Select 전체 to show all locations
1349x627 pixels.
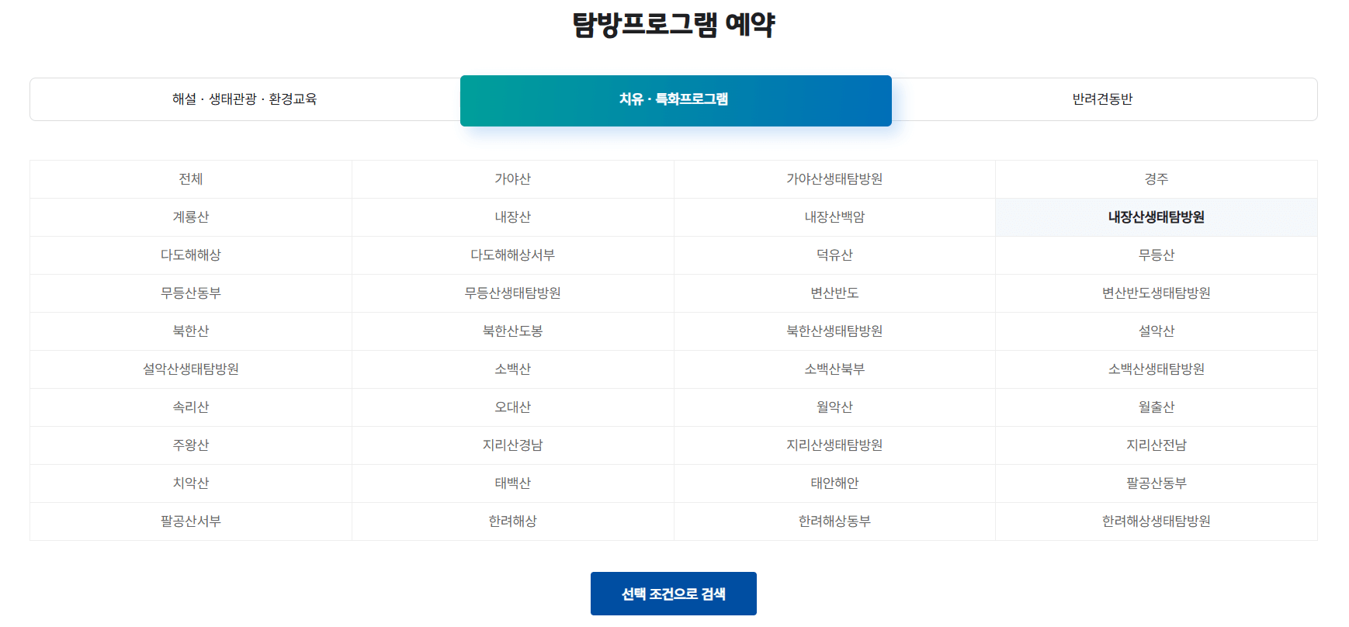point(191,179)
